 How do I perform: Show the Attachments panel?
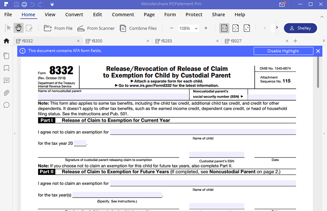tap(6, 93)
